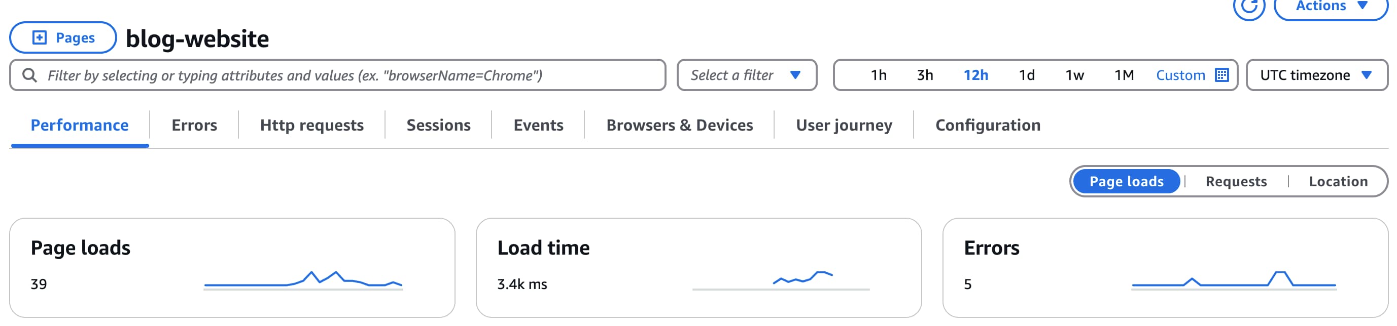The image size is (1397, 326).
Task: Expand the UTC timezone dropdown
Action: (1316, 75)
